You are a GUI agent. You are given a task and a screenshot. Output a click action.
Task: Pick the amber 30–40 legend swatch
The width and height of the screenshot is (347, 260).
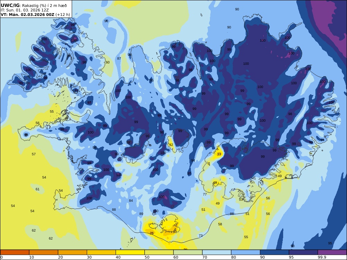[101, 252]
